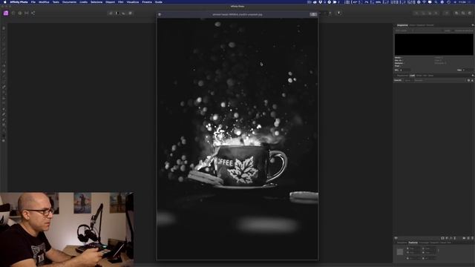Open the Affinity Photo application menu
The height and width of the screenshot is (267, 475).
19,1
